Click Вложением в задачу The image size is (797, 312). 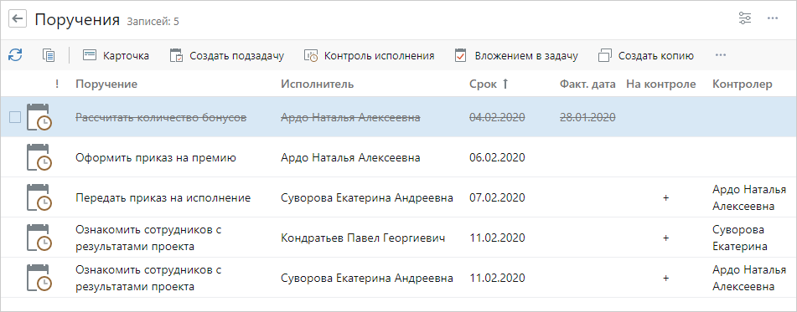(x=516, y=55)
